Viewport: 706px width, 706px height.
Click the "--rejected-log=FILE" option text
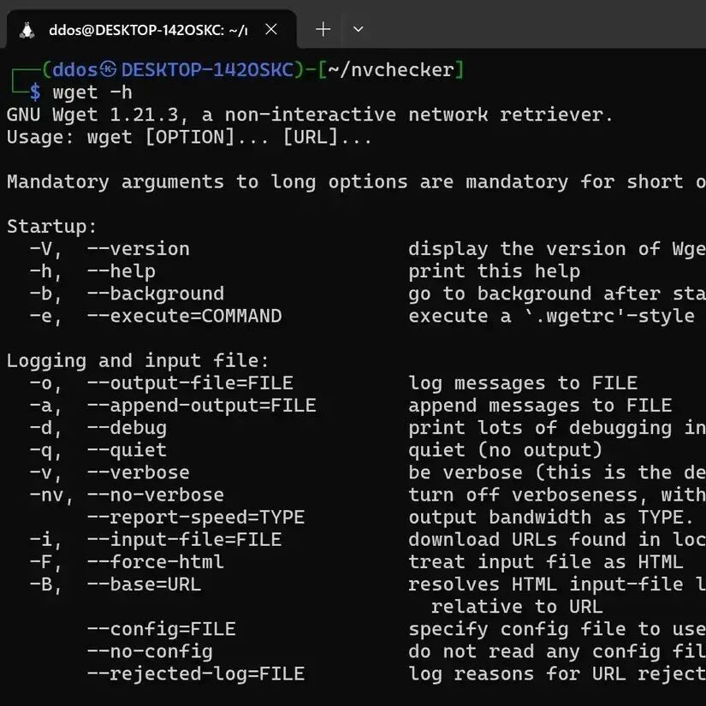click(x=196, y=674)
